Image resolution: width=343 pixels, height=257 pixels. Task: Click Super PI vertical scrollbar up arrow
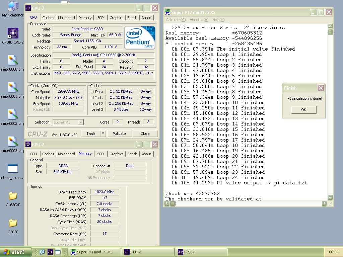[330, 26]
